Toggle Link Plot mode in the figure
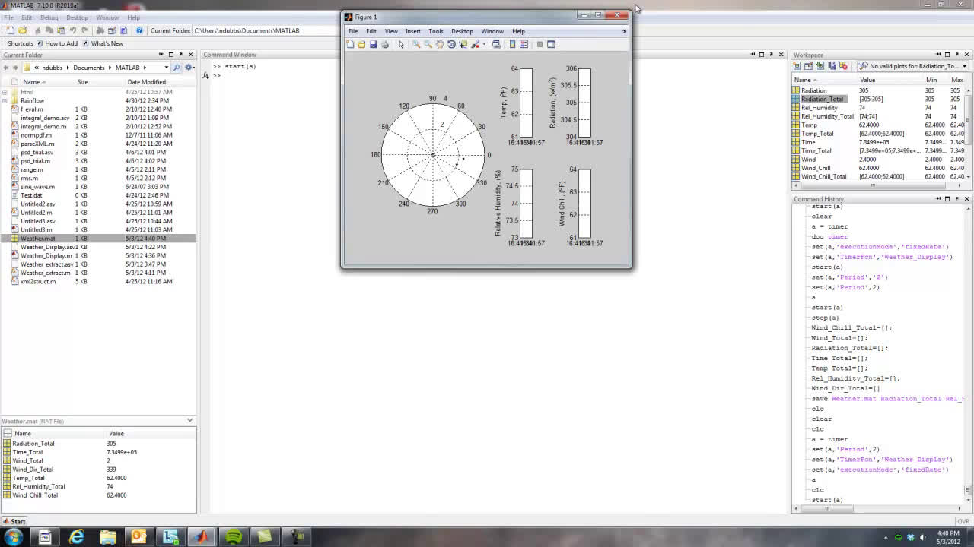This screenshot has width=974, height=547. (496, 44)
